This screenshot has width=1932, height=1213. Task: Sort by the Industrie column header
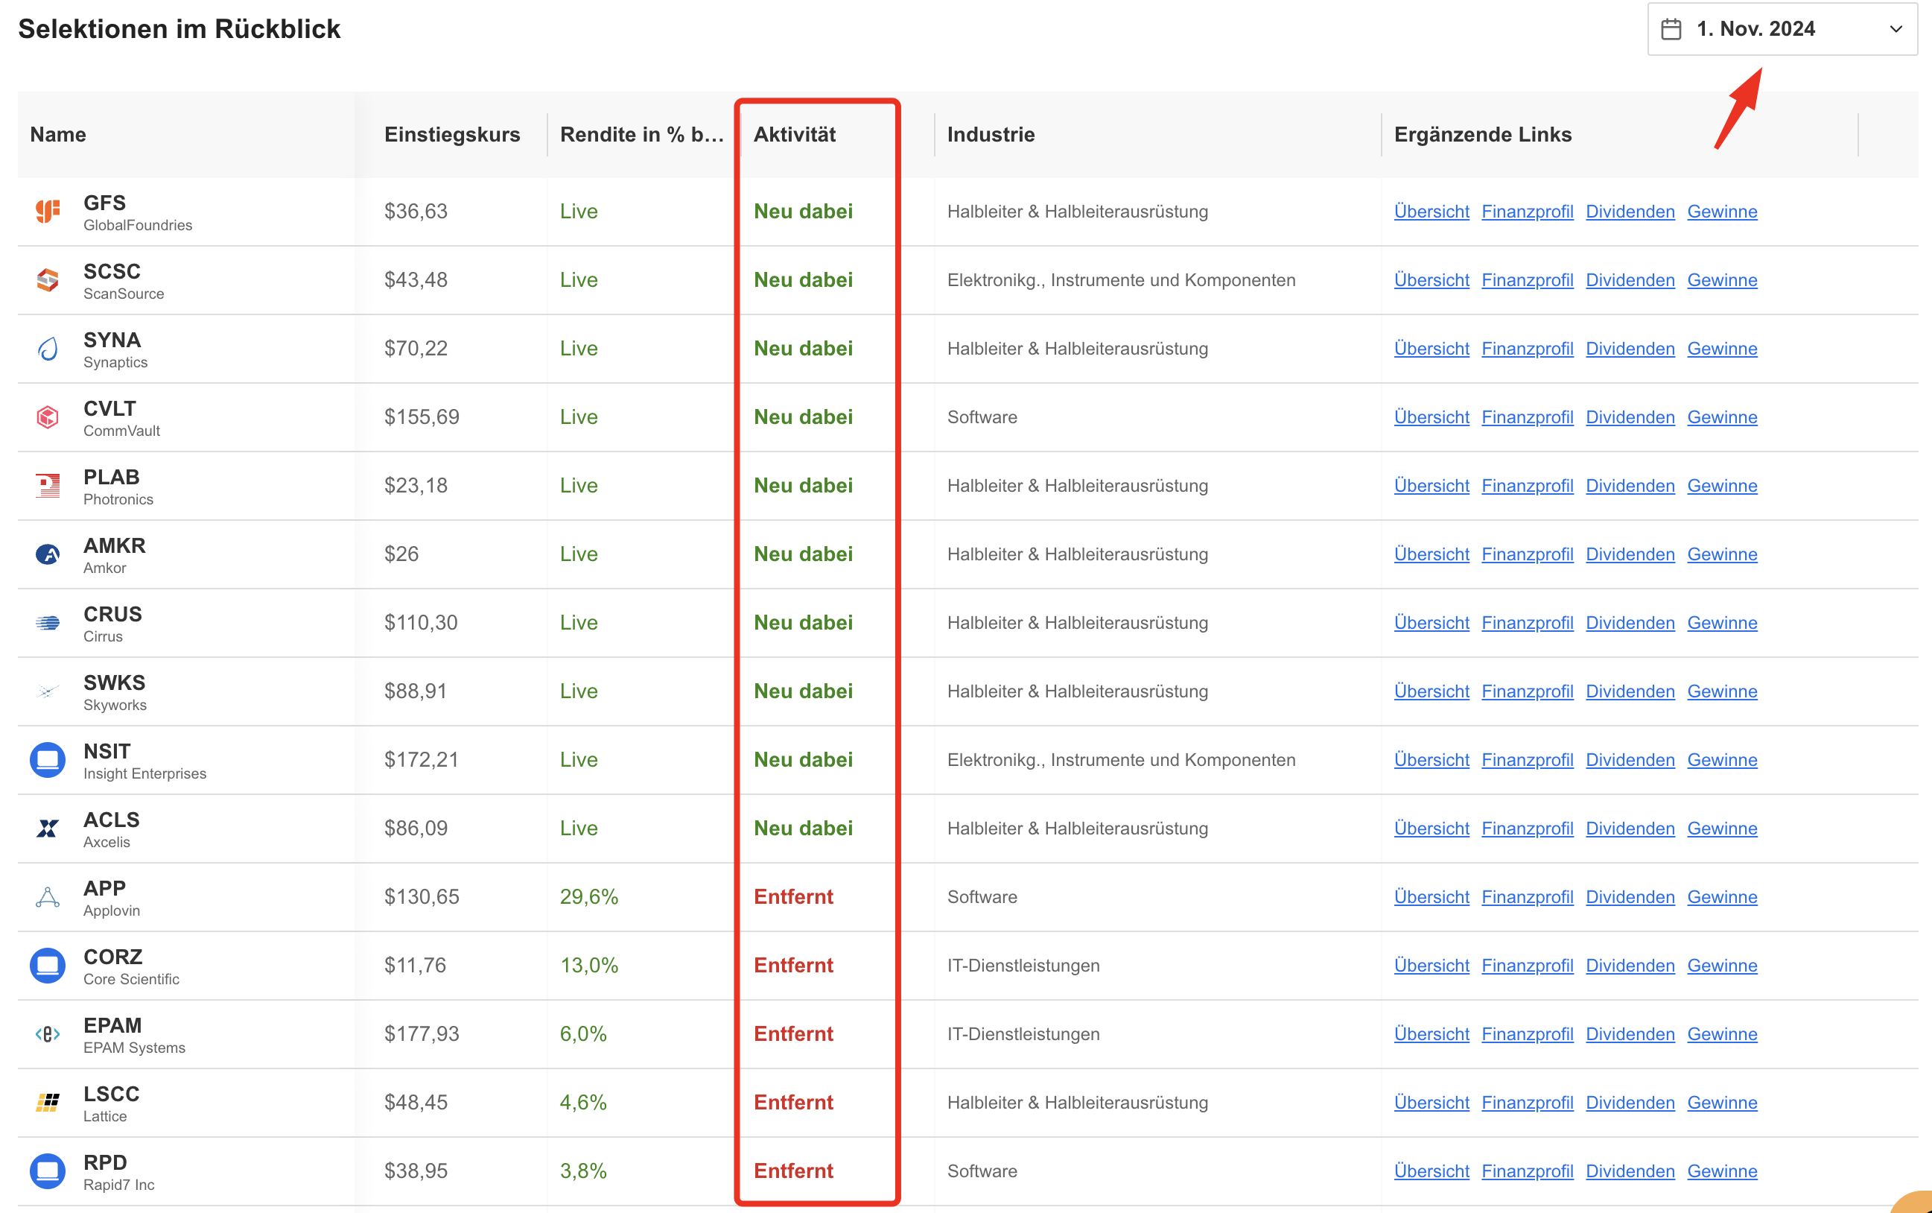coord(991,134)
